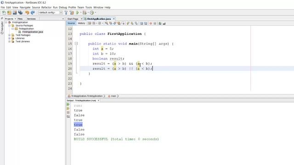The width and height of the screenshot is (294, 165).
Task: Run the project with the green play icon
Action: pyautogui.click(x=78, y=12)
